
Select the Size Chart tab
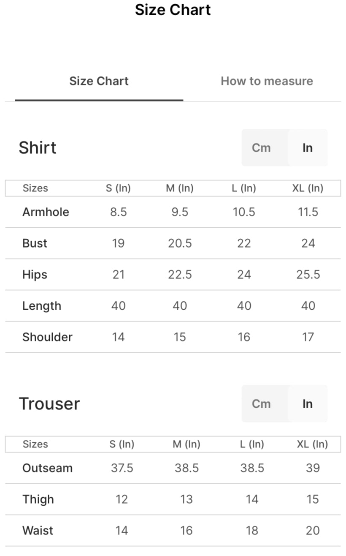99,81
